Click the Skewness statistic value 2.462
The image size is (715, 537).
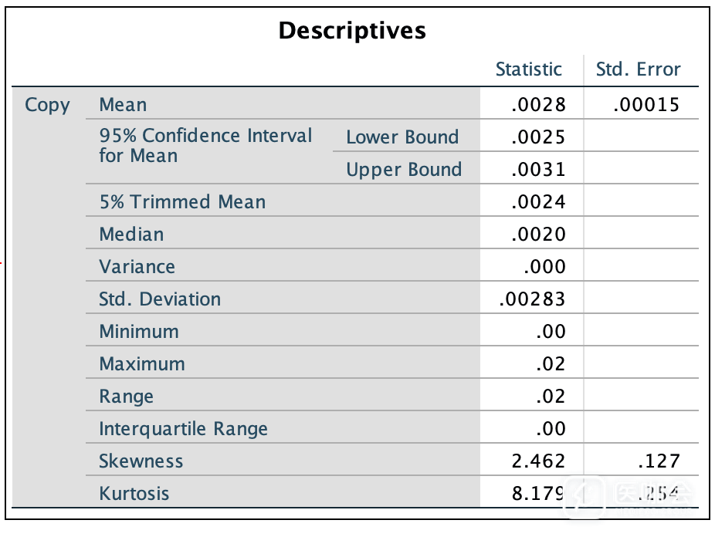tap(538, 461)
